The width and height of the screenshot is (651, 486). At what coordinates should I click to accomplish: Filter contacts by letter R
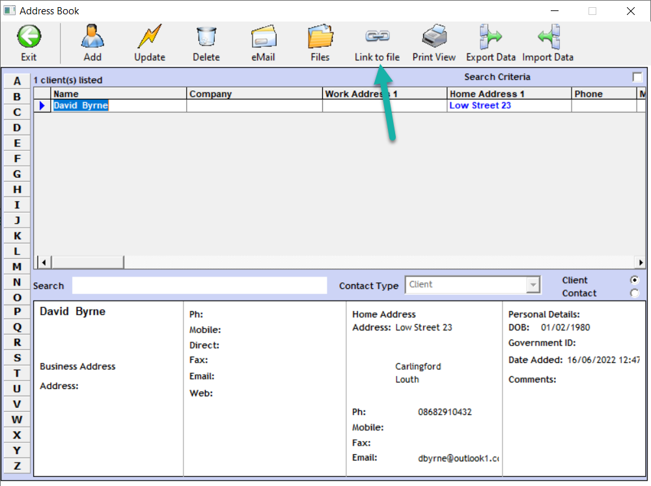click(17, 342)
